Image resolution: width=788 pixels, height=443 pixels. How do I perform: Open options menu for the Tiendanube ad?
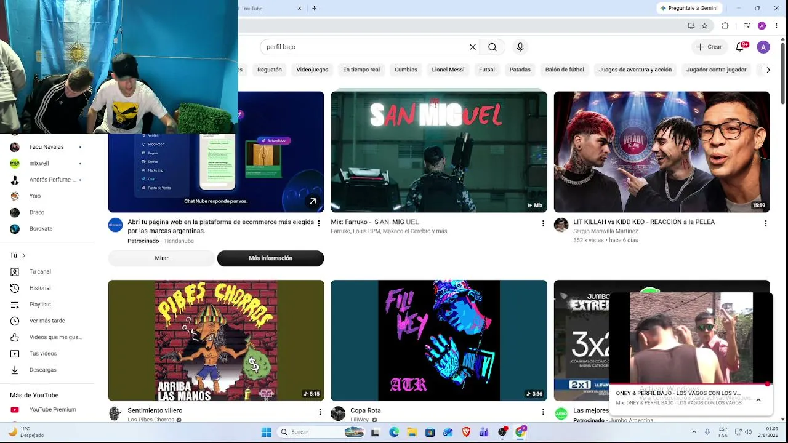(x=319, y=223)
